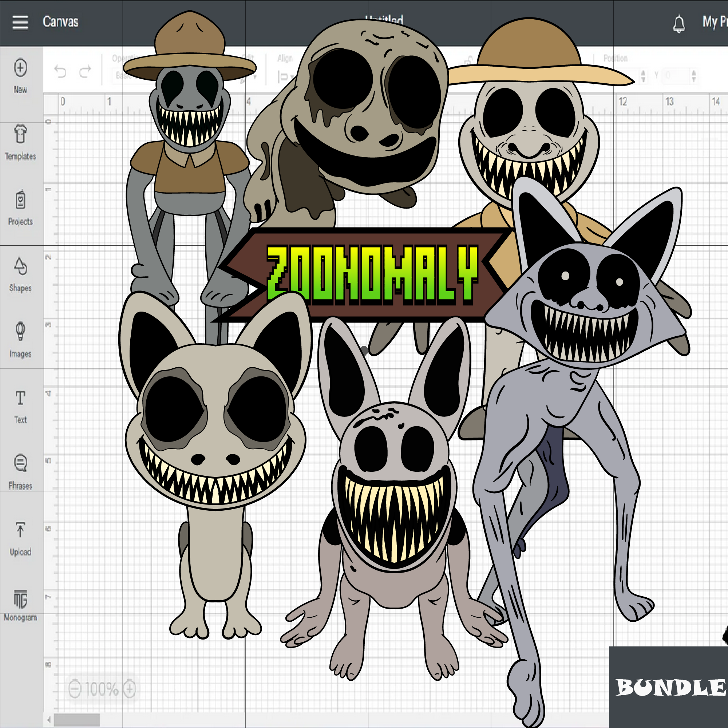Select the Text tool
The height and width of the screenshot is (728, 728).
(x=21, y=399)
